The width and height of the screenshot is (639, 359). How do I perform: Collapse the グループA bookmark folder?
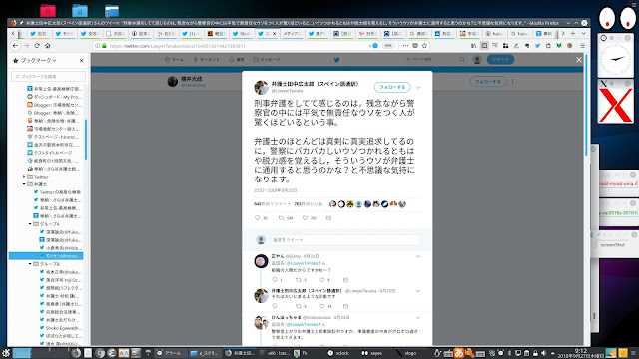[x=30, y=224]
